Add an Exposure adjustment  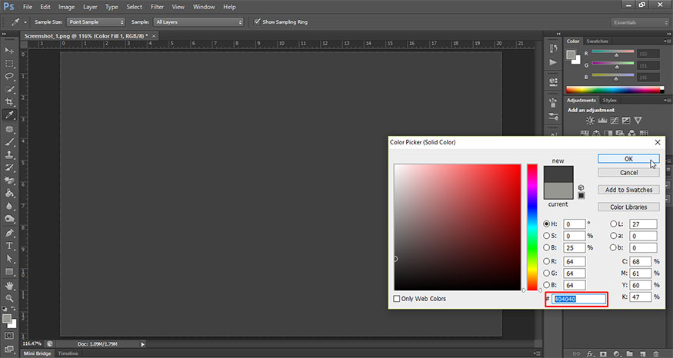(x=626, y=121)
